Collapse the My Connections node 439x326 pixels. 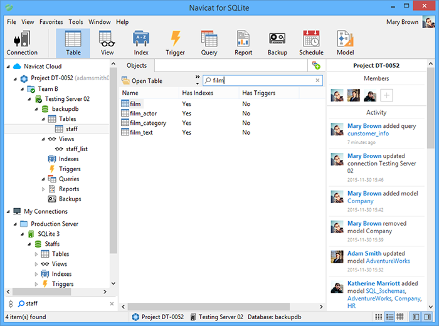8,212
